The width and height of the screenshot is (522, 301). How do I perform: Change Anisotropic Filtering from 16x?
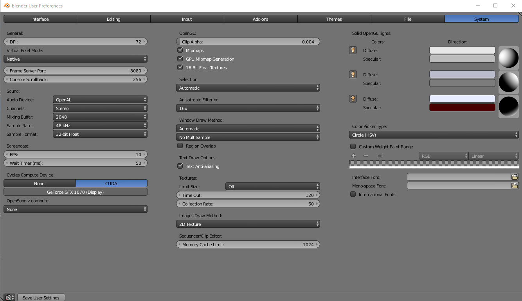tap(248, 108)
